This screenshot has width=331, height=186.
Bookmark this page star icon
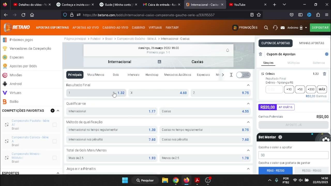coord(259,15)
